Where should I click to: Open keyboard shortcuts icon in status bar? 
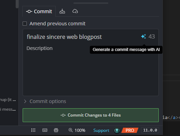(45, 130)
